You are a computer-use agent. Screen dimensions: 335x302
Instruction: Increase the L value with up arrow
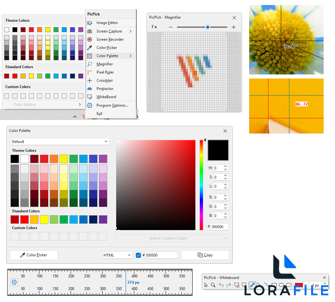pyautogui.click(x=225, y=185)
